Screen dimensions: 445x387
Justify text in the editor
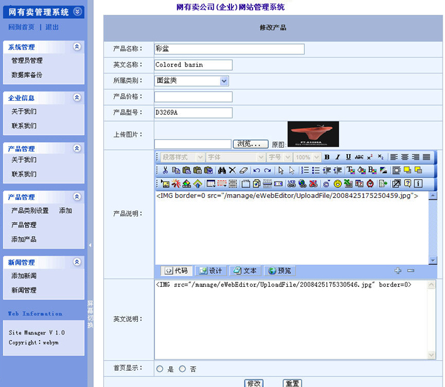426,157
